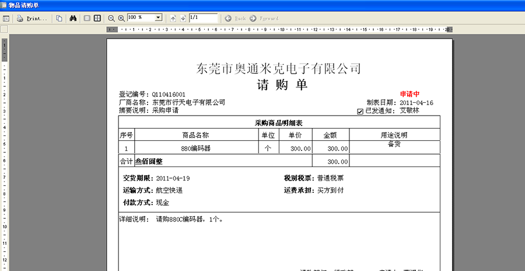
Task: Click registration number Q110416001
Action: 169,95
